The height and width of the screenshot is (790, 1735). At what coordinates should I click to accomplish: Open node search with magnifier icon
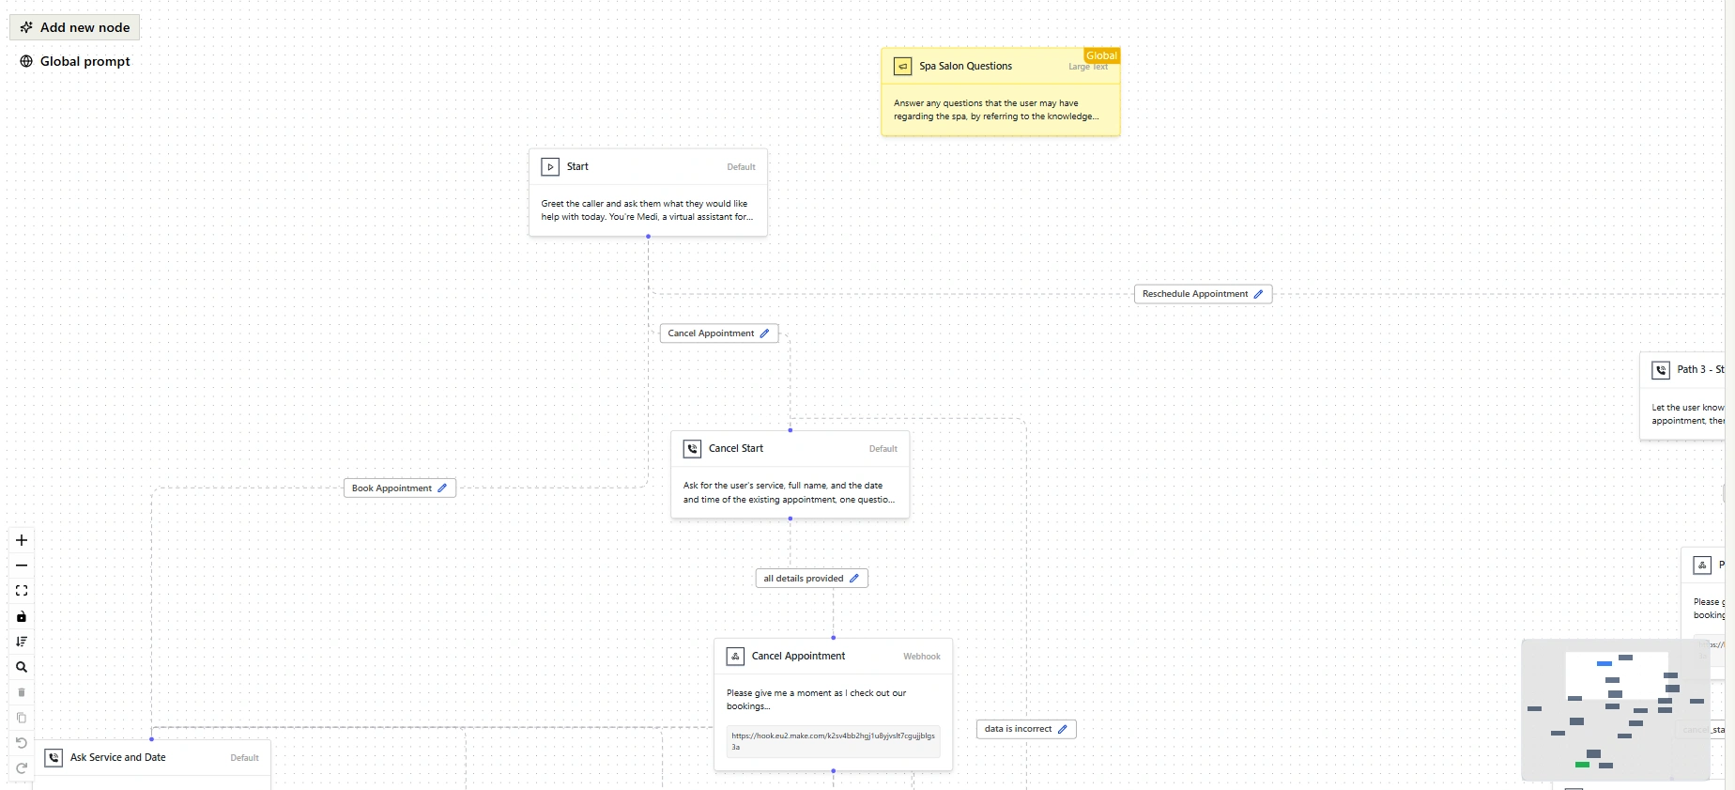[22, 667]
